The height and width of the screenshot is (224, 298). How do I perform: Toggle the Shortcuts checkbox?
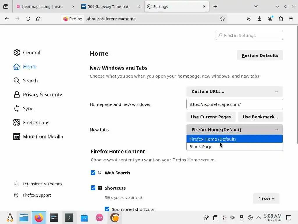coord(93,188)
